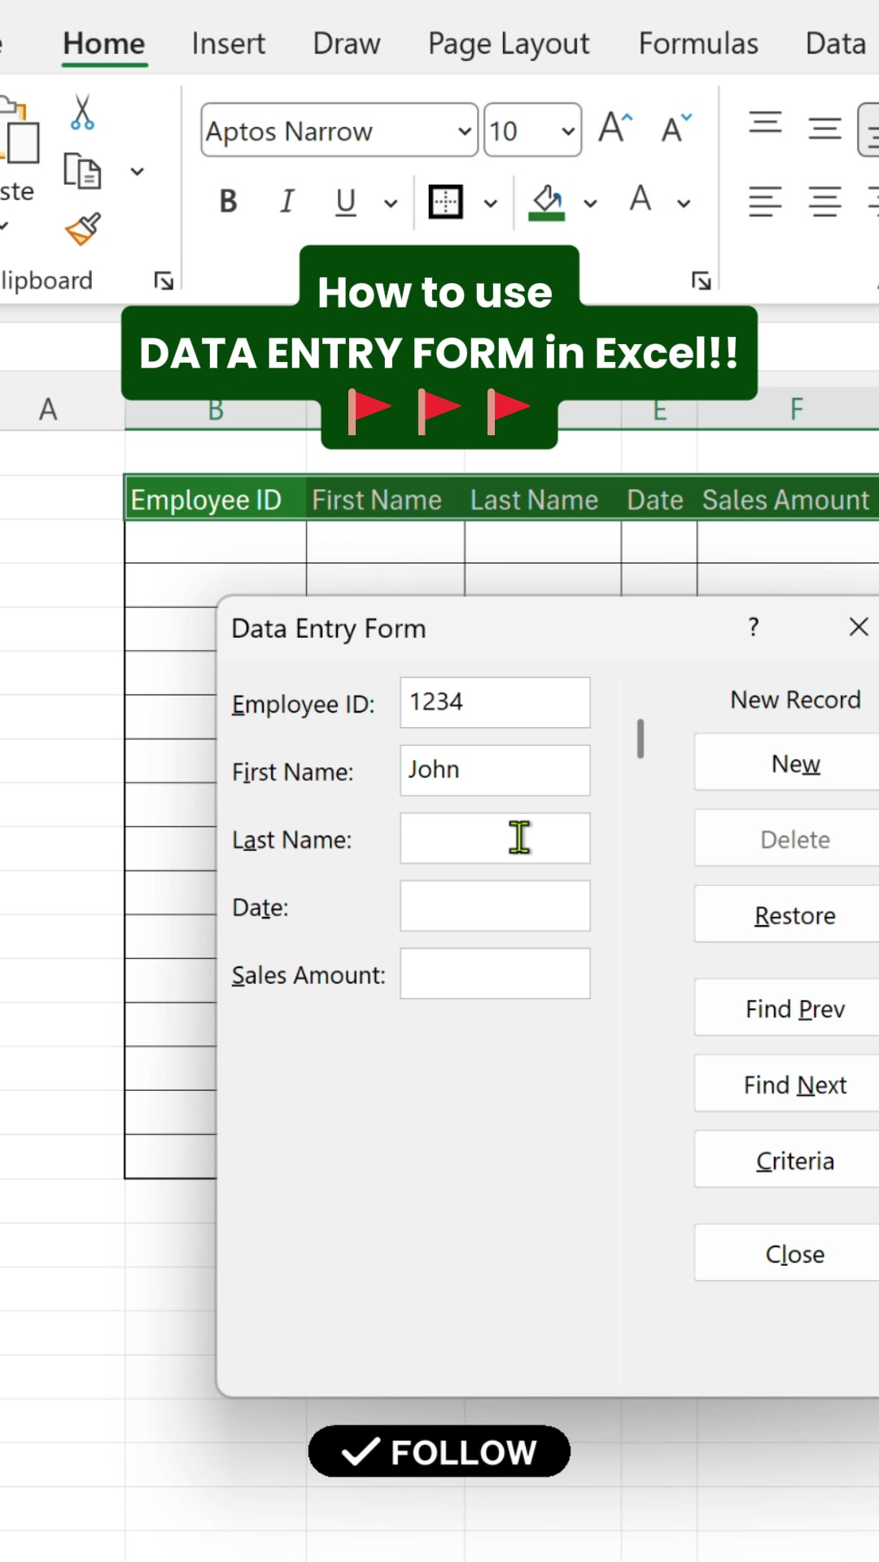Click the Restore button

click(x=787, y=914)
